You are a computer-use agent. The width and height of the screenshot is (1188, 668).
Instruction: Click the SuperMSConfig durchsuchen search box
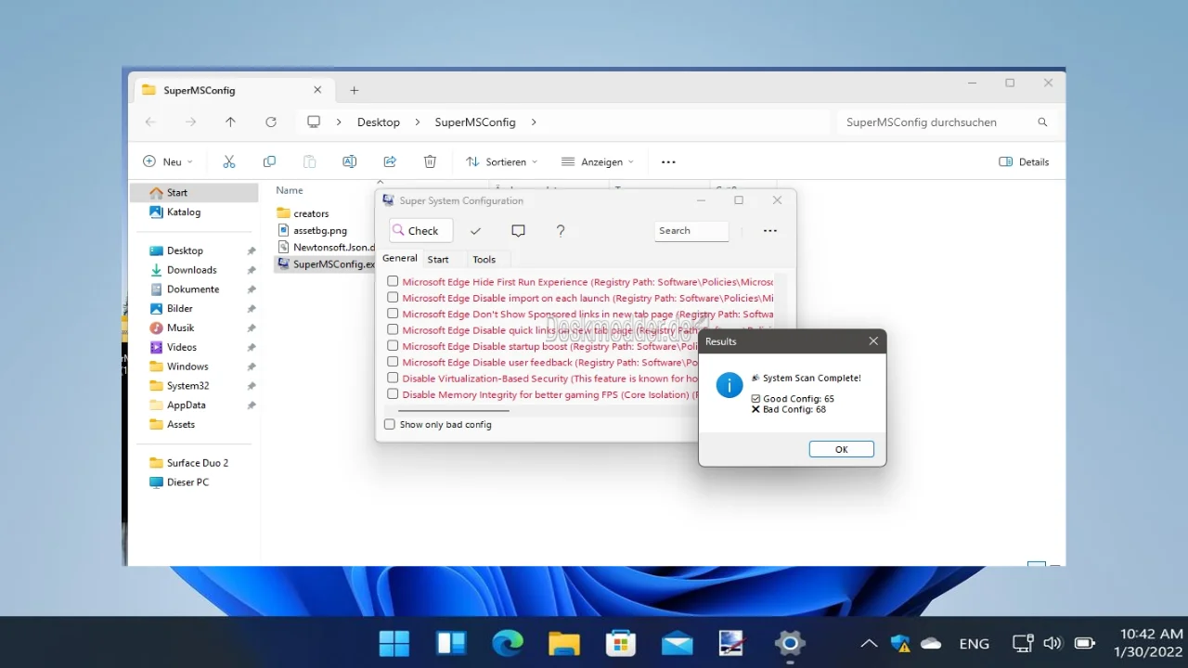(x=947, y=122)
